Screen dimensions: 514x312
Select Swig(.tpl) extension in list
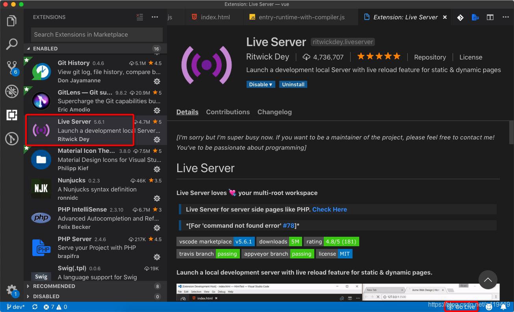(95, 272)
